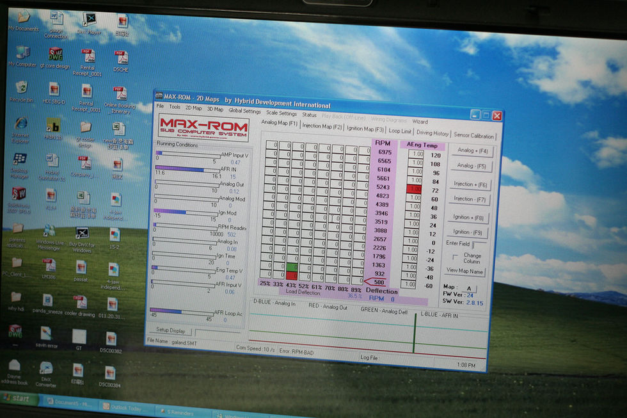Switch to Outlook Today taskbar item

125,408
